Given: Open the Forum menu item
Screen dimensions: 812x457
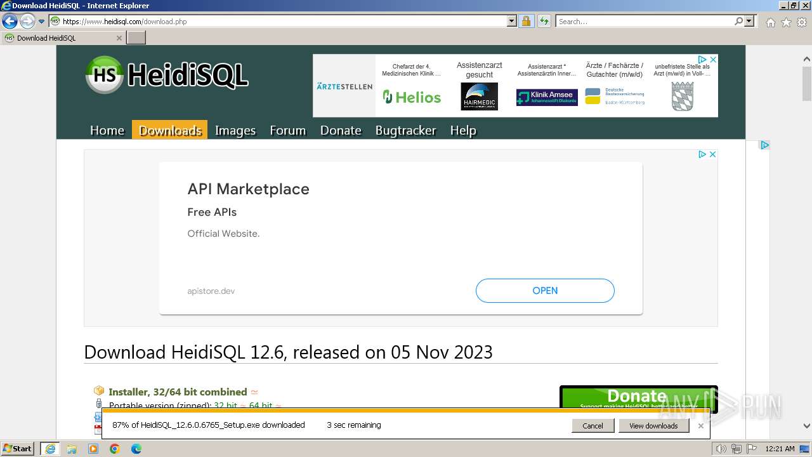Looking at the screenshot, I should 288,130.
